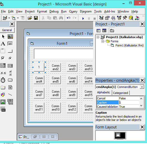
Task: Select the OptionButton tool in toolbox
Action: pos(10,58)
